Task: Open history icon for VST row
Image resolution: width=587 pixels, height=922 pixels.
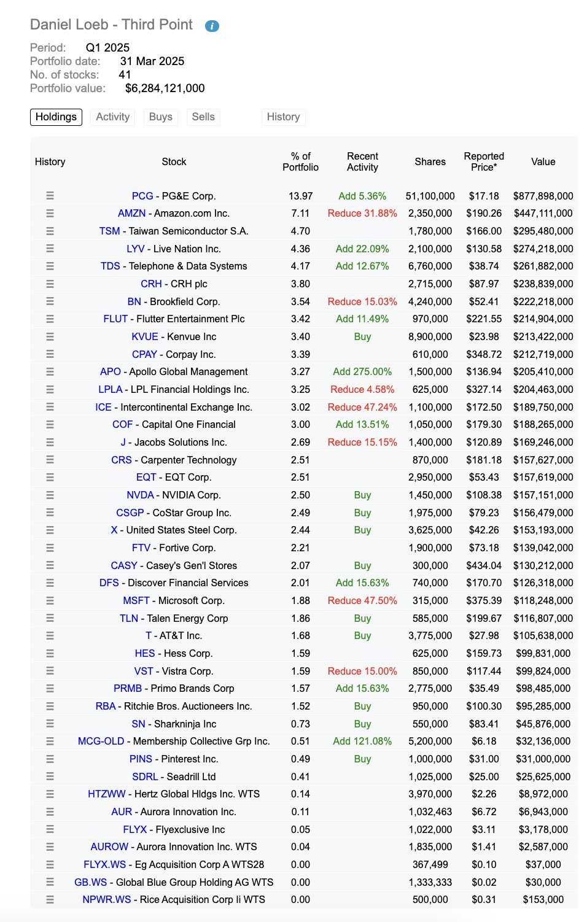Action: (x=50, y=671)
